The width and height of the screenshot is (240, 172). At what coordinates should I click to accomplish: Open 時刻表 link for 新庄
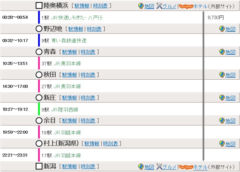point(88,98)
